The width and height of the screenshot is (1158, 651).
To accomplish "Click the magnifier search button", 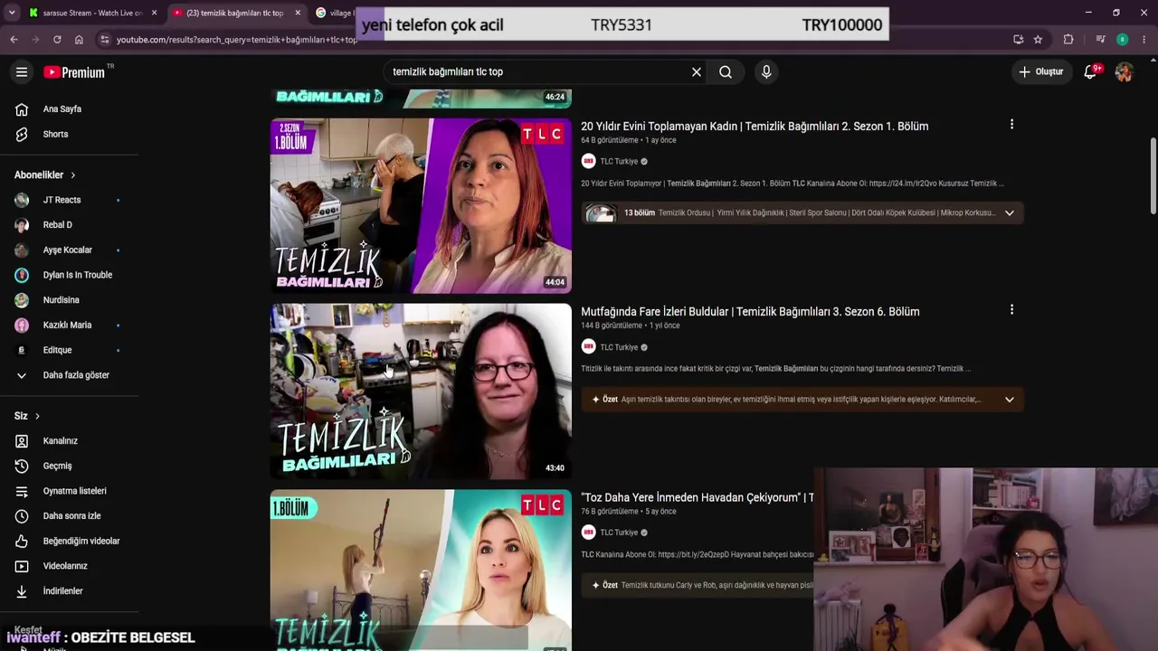I will [x=726, y=72].
